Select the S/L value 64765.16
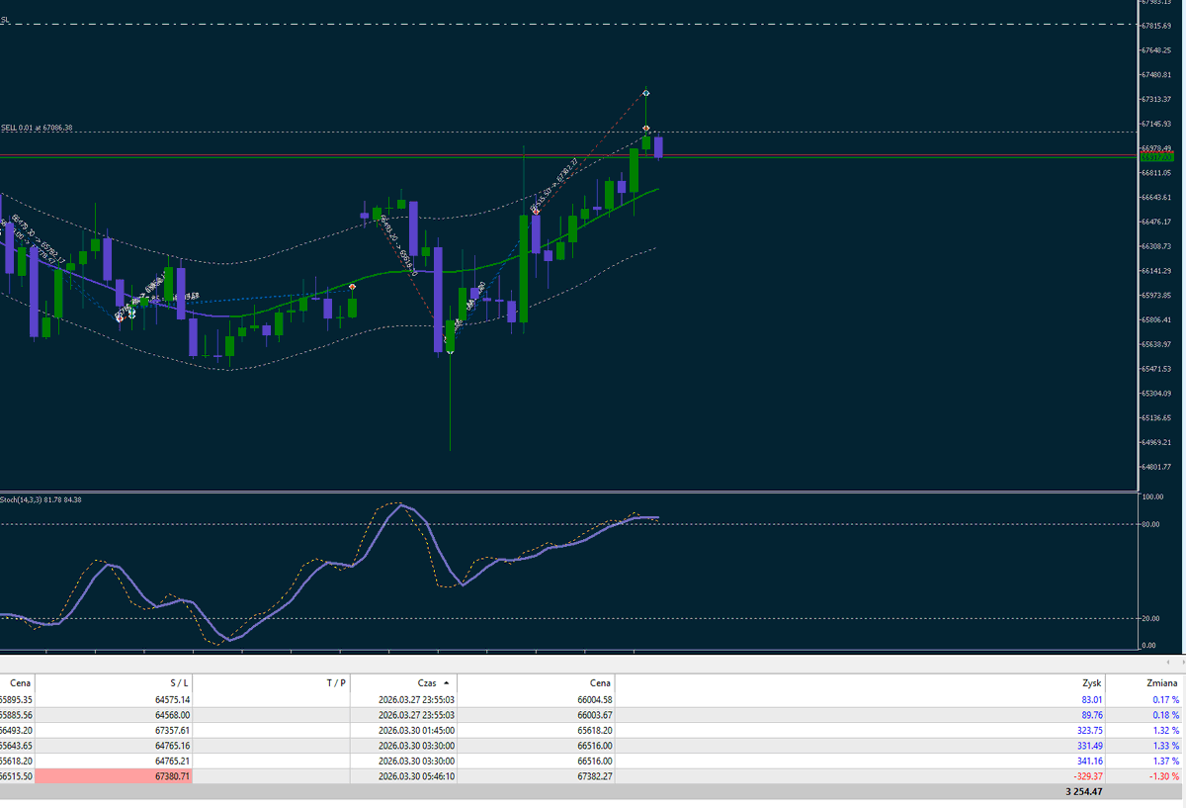This screenshot has height=808, width=1186. point(172,745)
